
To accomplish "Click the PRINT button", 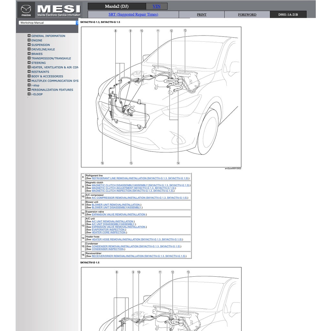I will click(201, 15).
